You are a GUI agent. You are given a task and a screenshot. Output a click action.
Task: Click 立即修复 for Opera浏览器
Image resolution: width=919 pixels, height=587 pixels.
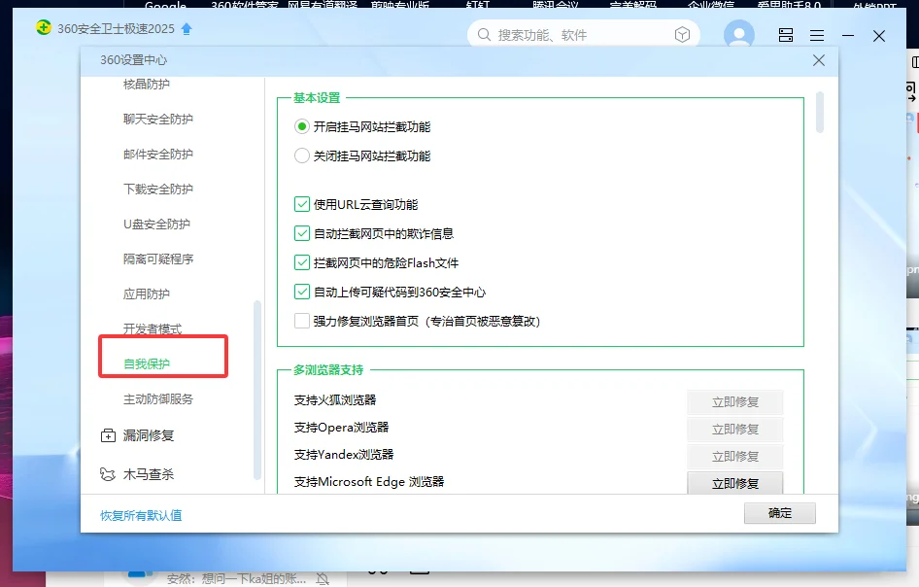coord(735,430)
